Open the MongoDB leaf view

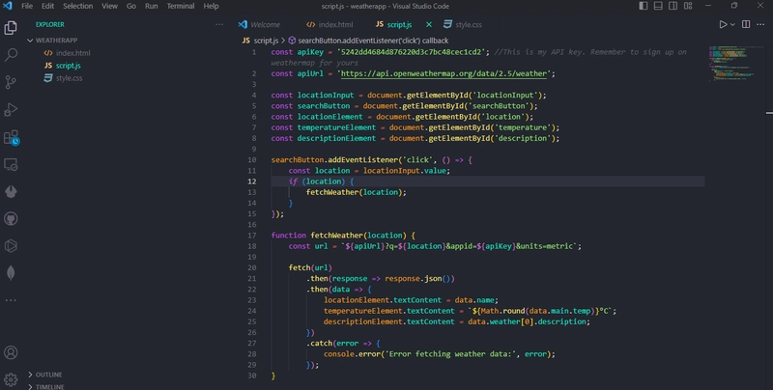pyautogui.click(x=11, y=273)
